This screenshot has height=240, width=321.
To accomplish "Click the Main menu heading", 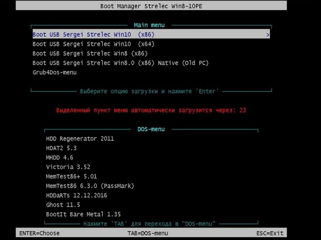I will (x=149, y=25).
